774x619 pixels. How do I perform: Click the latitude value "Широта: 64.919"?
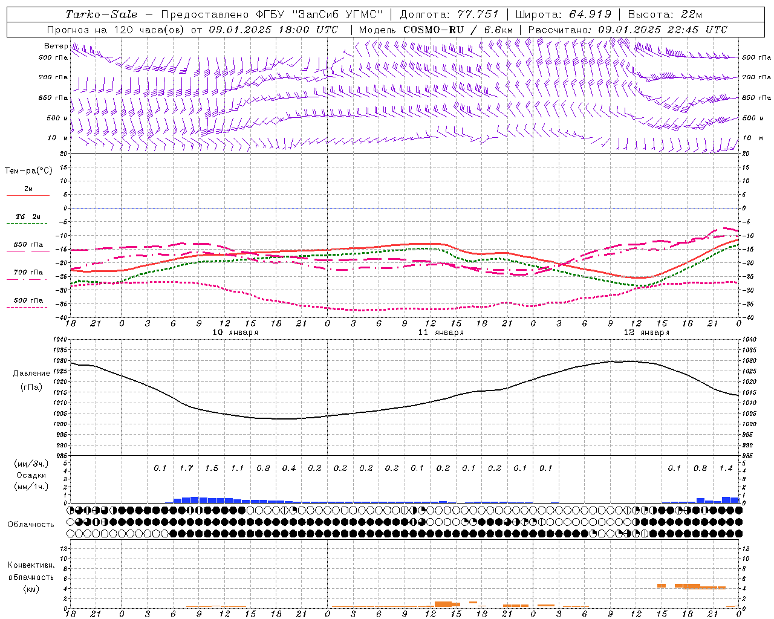[564, 15]
